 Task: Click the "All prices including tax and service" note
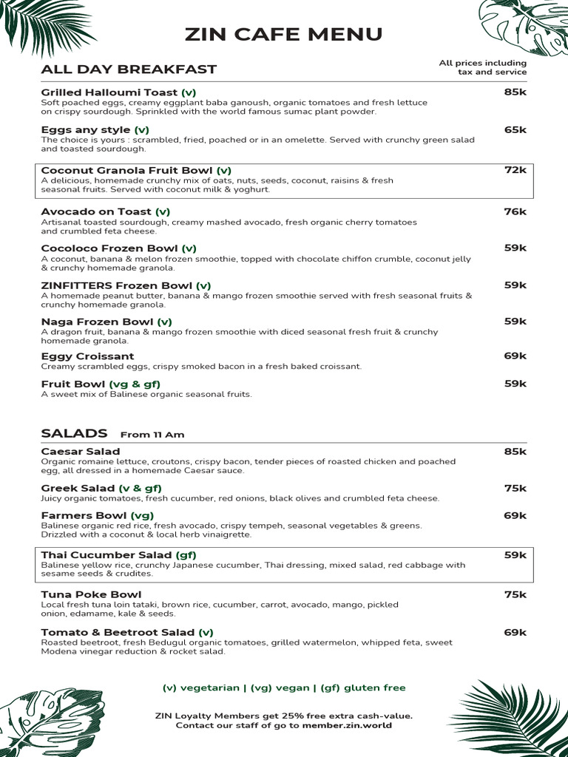pyautogui.click(x=482, y=67)
